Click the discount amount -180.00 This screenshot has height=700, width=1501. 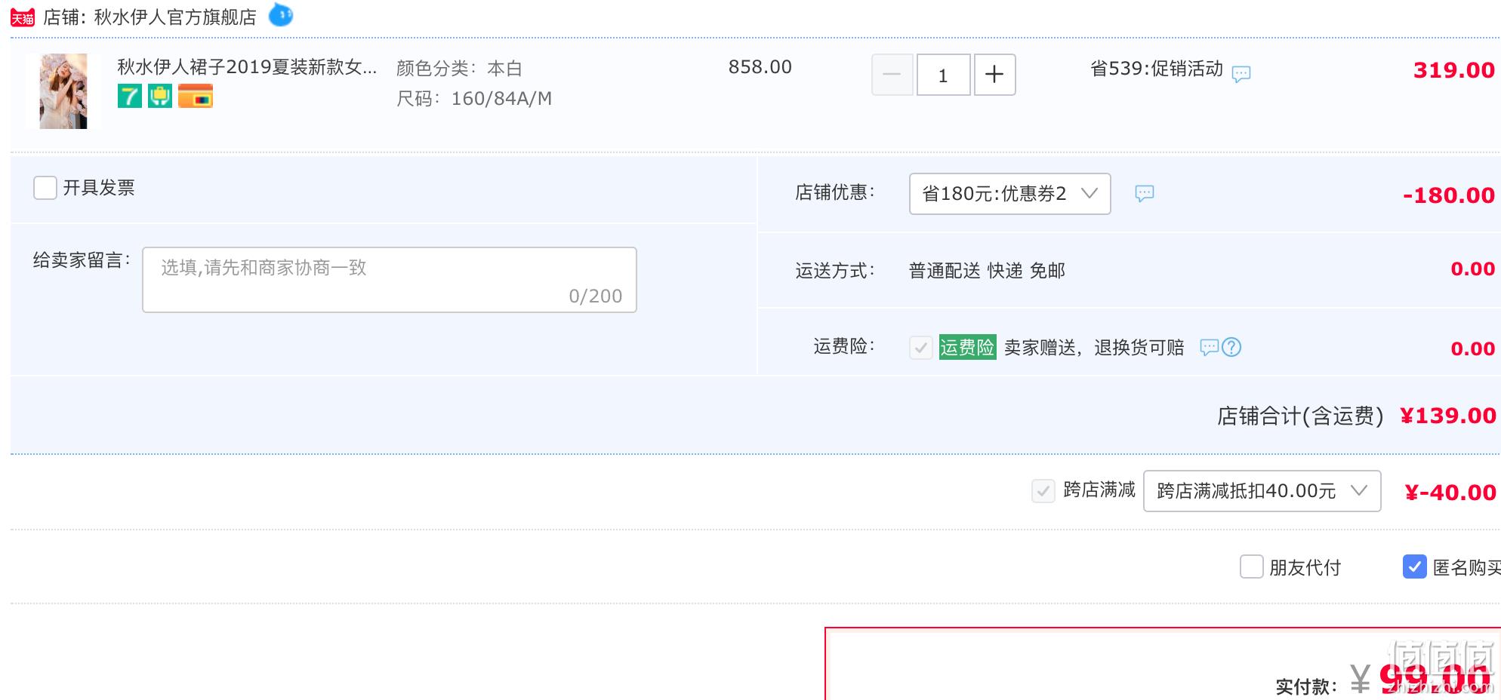[1449, 195]
